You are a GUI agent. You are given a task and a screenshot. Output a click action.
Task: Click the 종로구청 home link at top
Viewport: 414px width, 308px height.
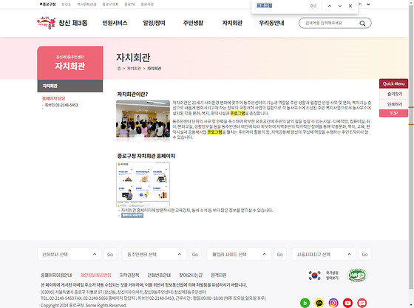tap(47, 4)
